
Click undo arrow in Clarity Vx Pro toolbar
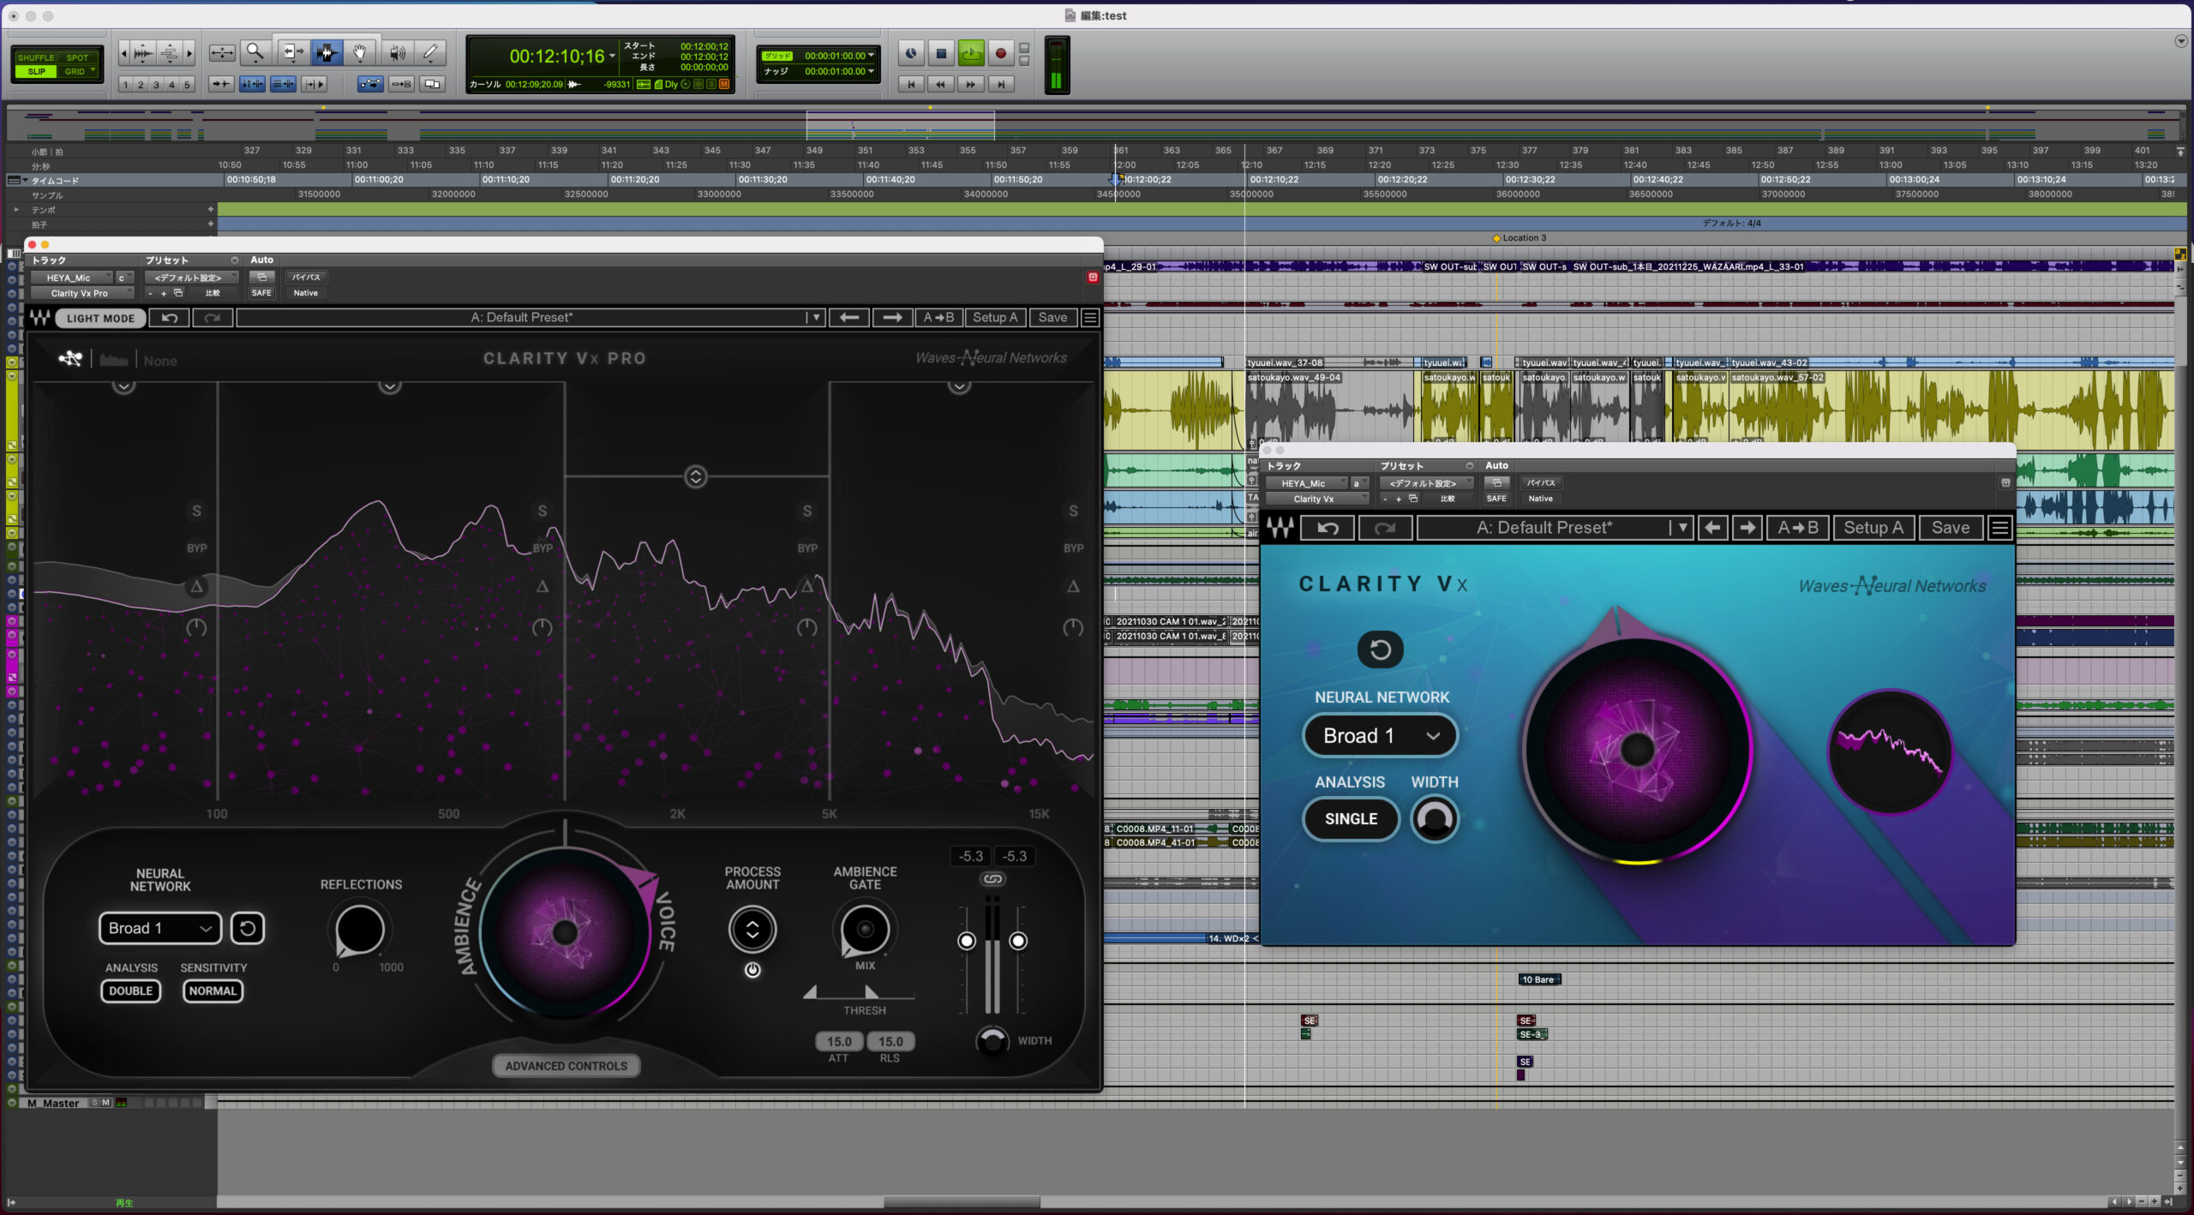point(170,318)
